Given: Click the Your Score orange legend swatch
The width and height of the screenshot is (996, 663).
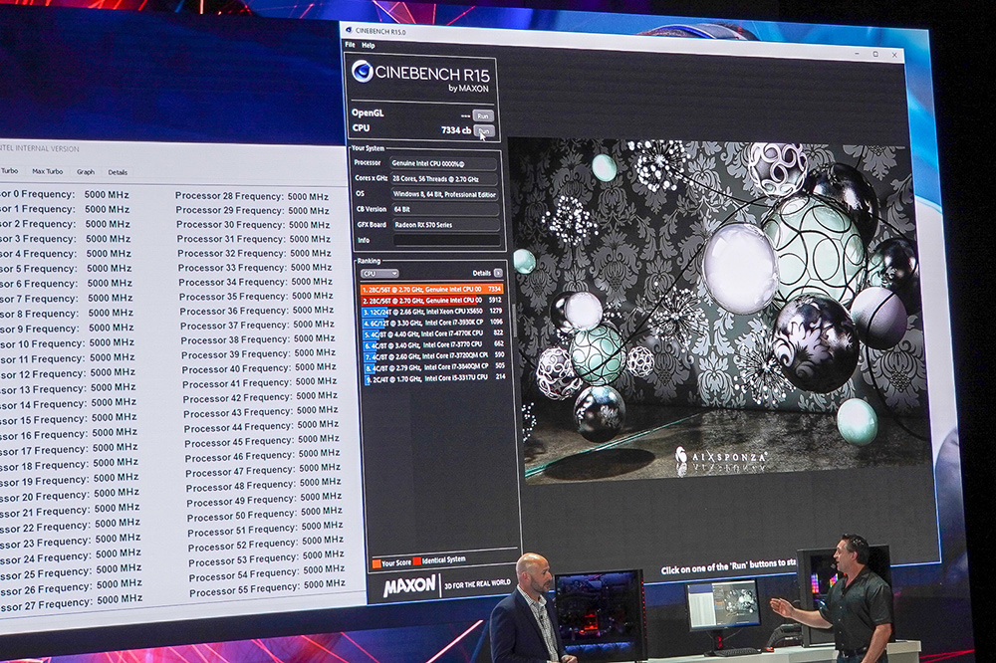Looking at the screenshot, I should point(376,563).
